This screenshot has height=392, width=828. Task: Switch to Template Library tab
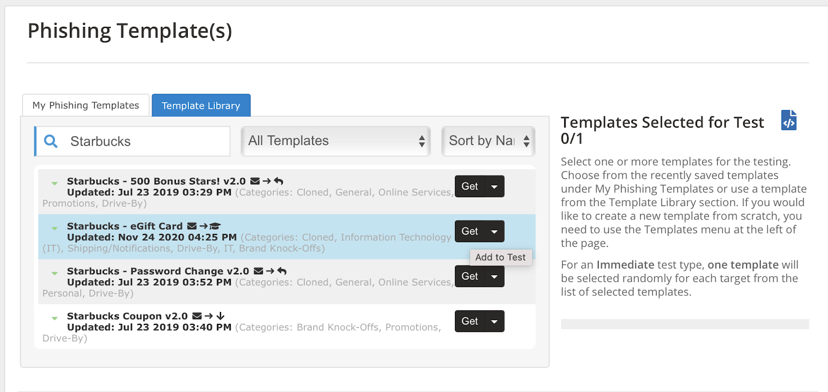click(201, 105)
